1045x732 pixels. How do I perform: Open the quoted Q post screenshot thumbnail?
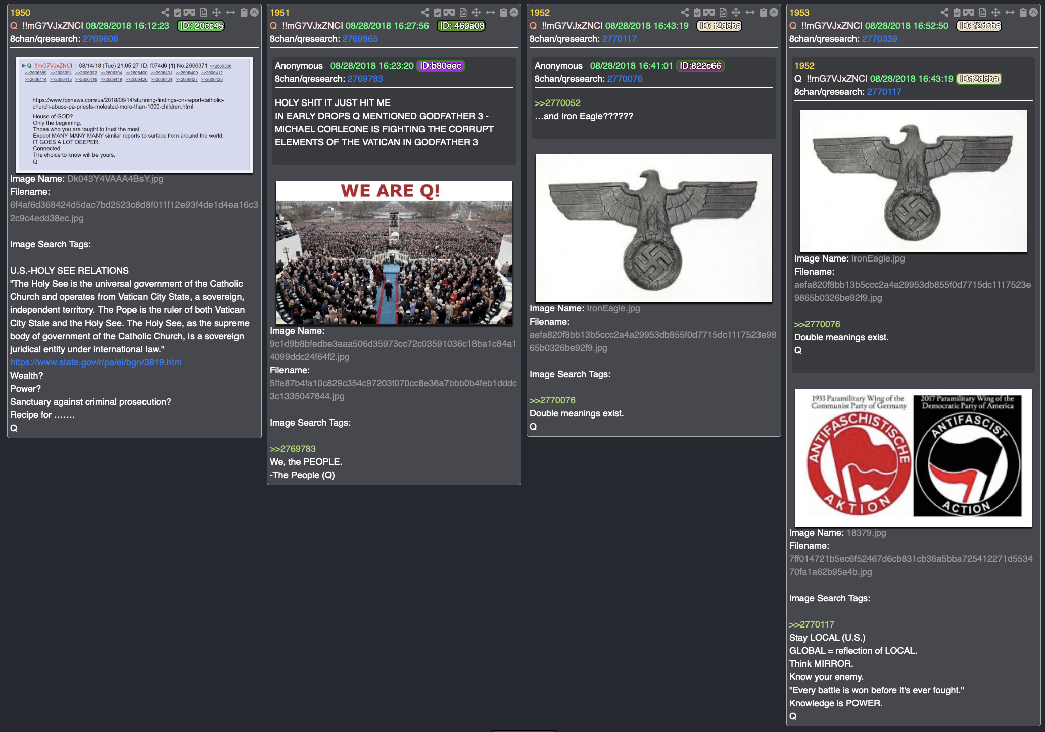coord(134,115)
